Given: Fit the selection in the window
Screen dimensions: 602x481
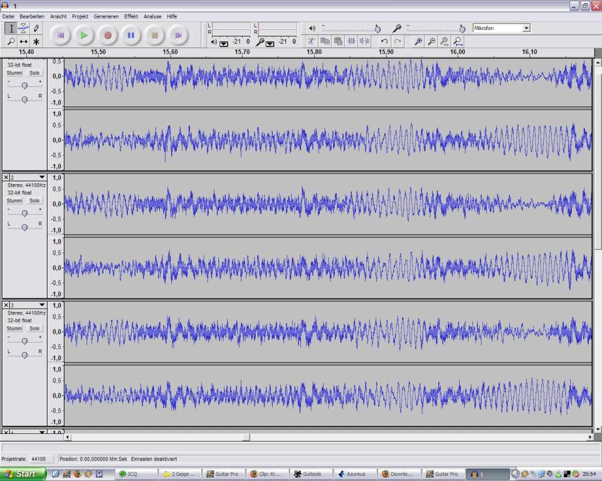Looking at the screenshot, I should click(x=445, y=41).
